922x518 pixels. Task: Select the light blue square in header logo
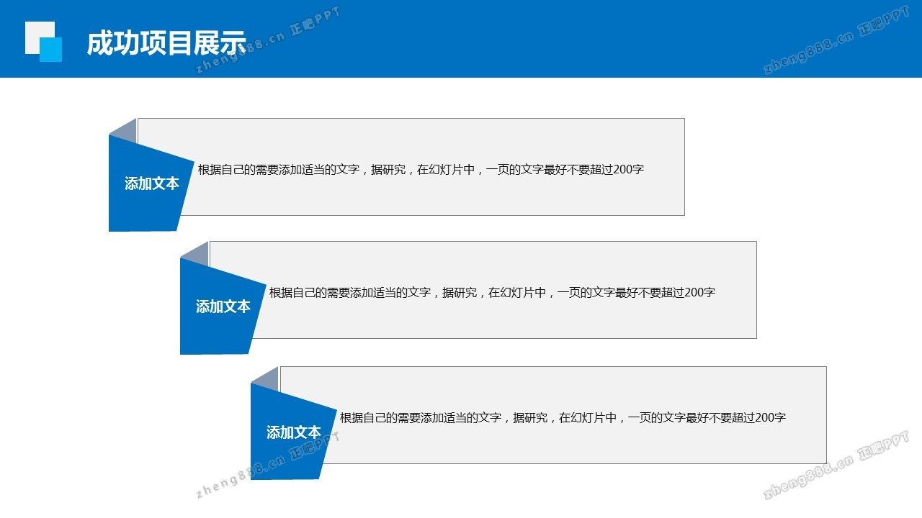coord(52,50)
